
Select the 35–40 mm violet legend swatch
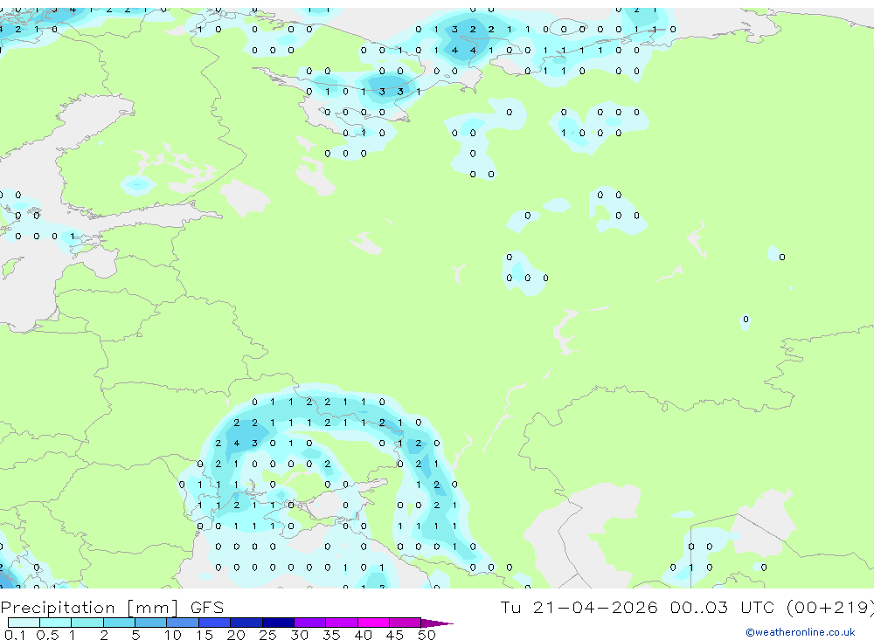(x=342, y=623)
